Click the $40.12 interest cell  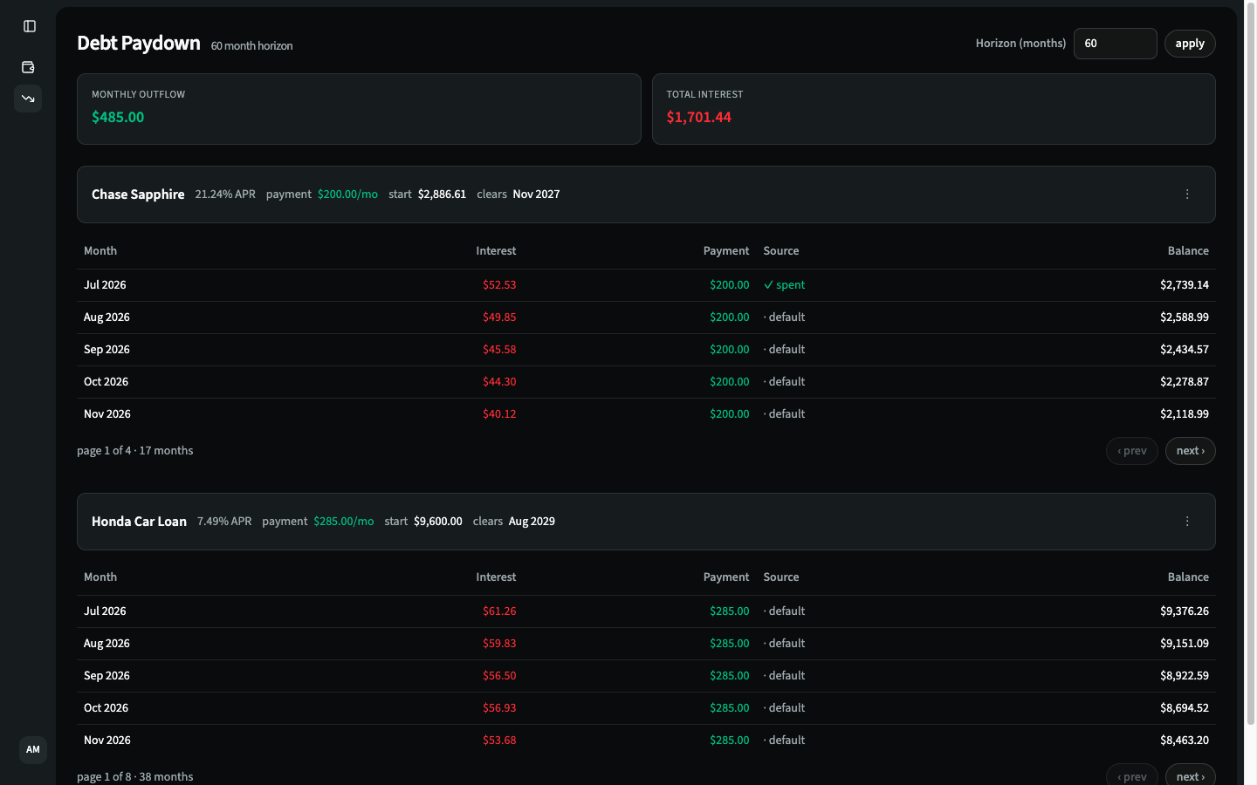(499, 414)
